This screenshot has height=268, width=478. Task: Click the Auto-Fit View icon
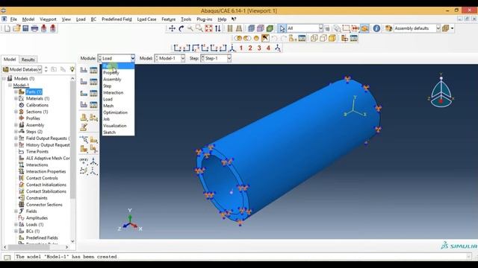coord(208,28)
